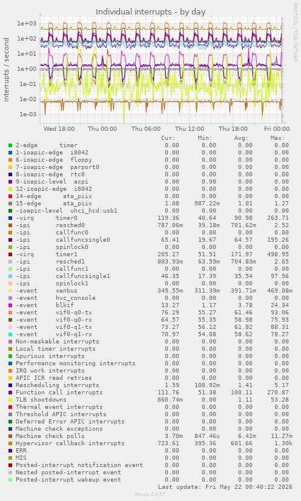Click the yellow-green TLB shootdowns legend swatch
301x501 pixels.
tap(10, 400)
